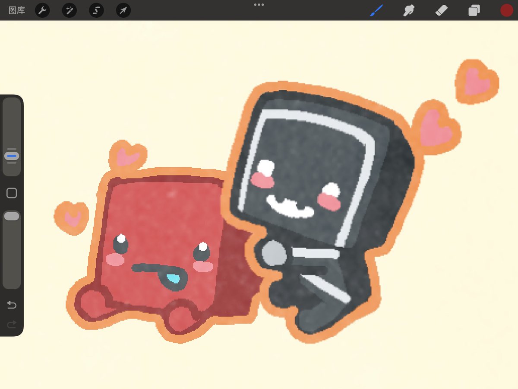Click the redo arrow on sidebar
Viewport: 518px width, 389px height.
click(12, 324)
